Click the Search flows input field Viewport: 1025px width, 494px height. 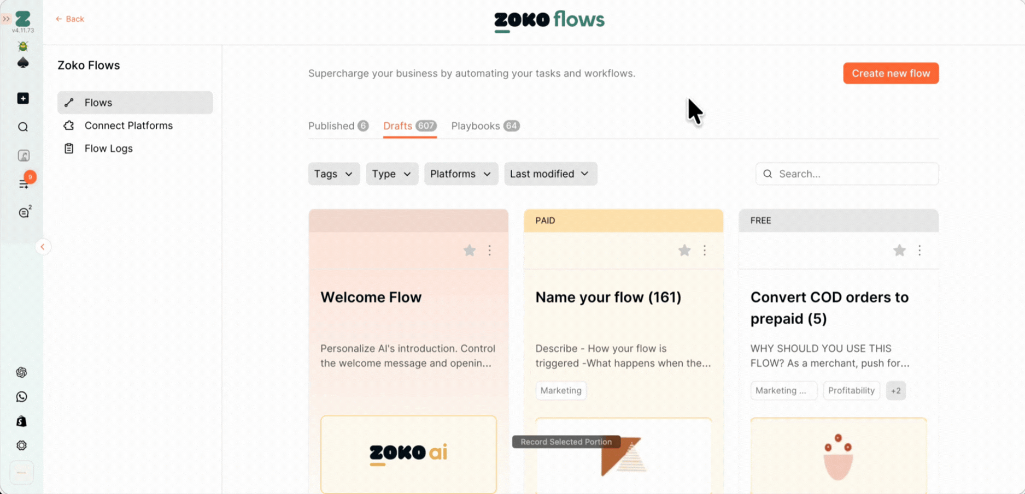click(847, 174)
